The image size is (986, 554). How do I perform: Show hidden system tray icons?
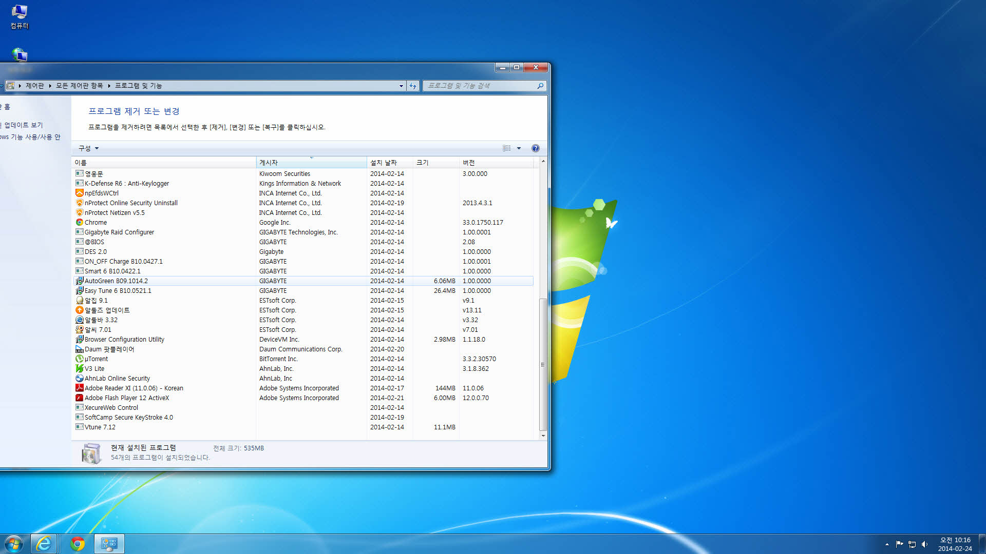point(887,544)
